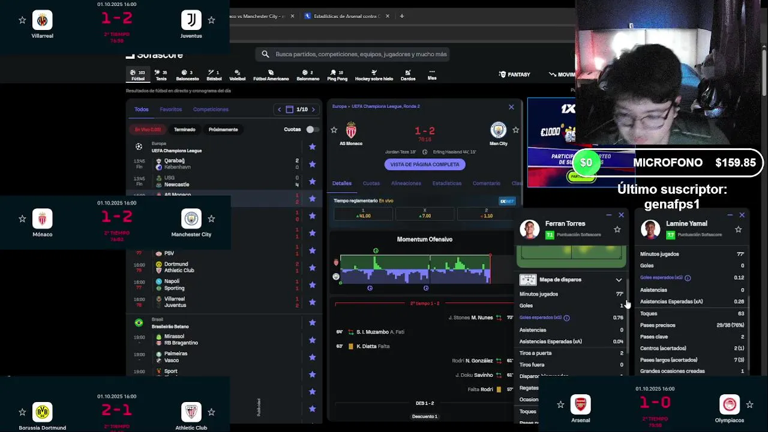Image resolution: width=768 pixels, height=432 pixels.
Task: Toggle favorite star for Dortmund Athletic Club
Action: (x=312, y=267)
